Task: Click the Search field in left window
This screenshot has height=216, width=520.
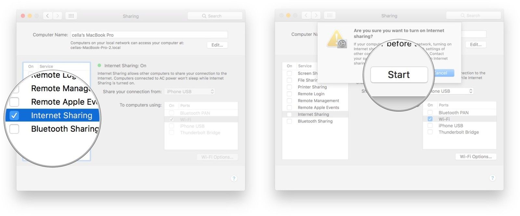Action: pyautogui.click(x=215, y=16)
